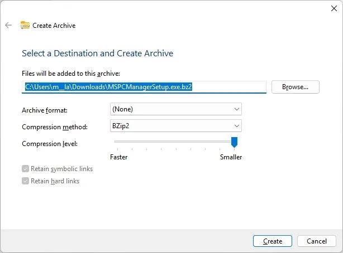Viewport: 343px width, 253px height.
Task: Click the Compression method label text
Action: pyautogui.click(x=55, y=127)
